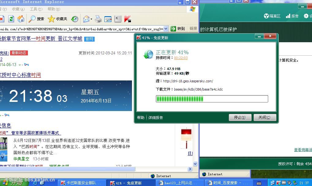Click the Kaspersky icon in system tray
The height and width of the screenshot is (186, 312).
click(x=279, y=183)
